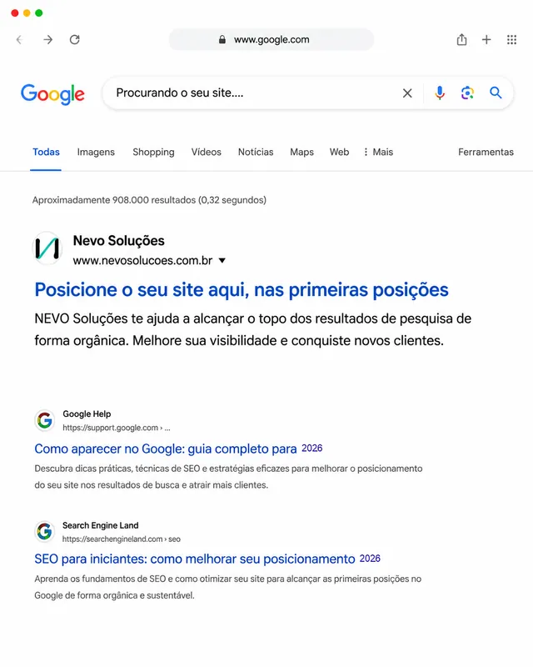Open Como aparecer no Google result link
The width and height of the screenshot is (533, 667).
[166, 449]
